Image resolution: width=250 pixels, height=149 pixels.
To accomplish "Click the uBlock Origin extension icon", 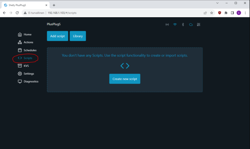I will (219, 13).
